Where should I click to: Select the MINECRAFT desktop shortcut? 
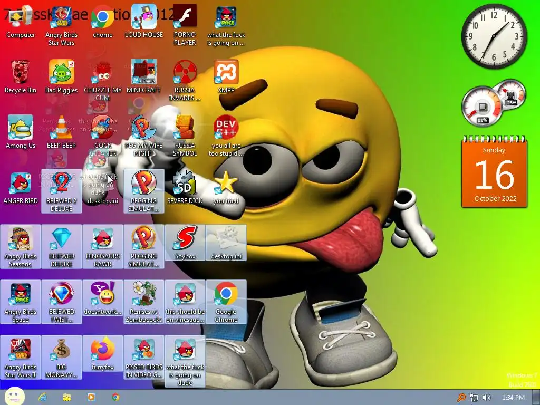point(143,77)
